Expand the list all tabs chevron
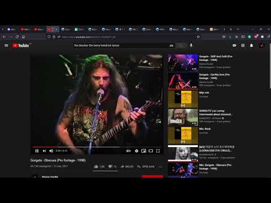This screenshot has height=203, width=271. (x=238, y=29)
